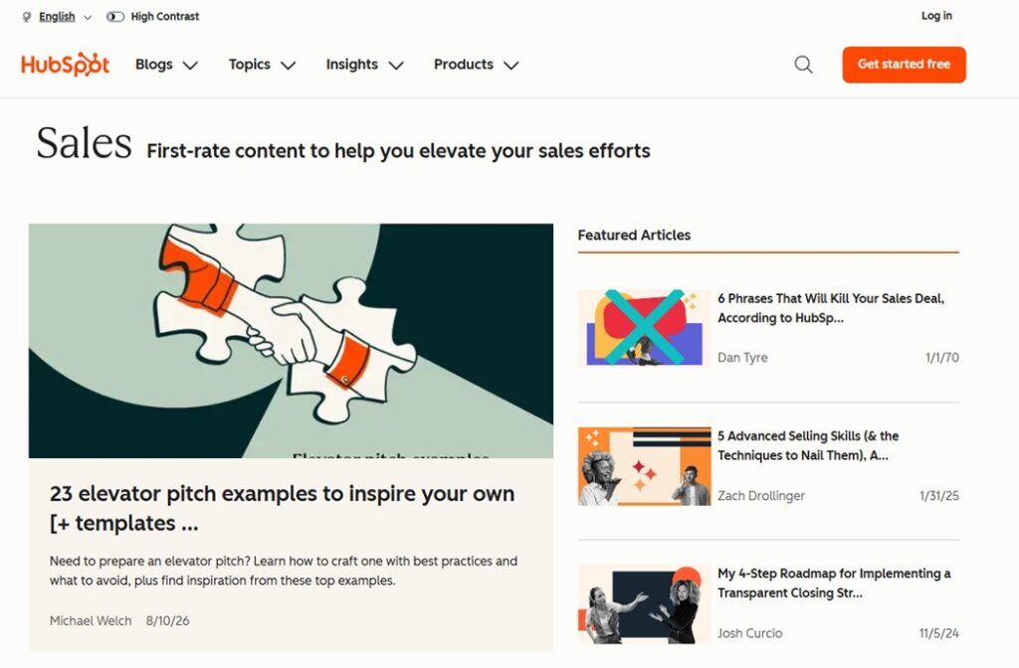Click the Sales page heading
Image resolution: width=1019 pixels, height=668 pixels.
click(x=84, y=143)
